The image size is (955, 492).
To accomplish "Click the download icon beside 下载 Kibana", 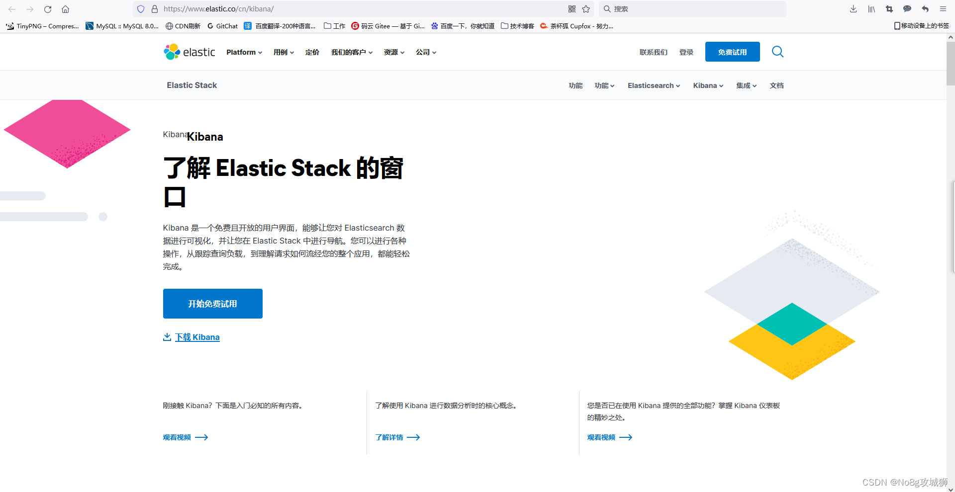I will pos(167,336).
